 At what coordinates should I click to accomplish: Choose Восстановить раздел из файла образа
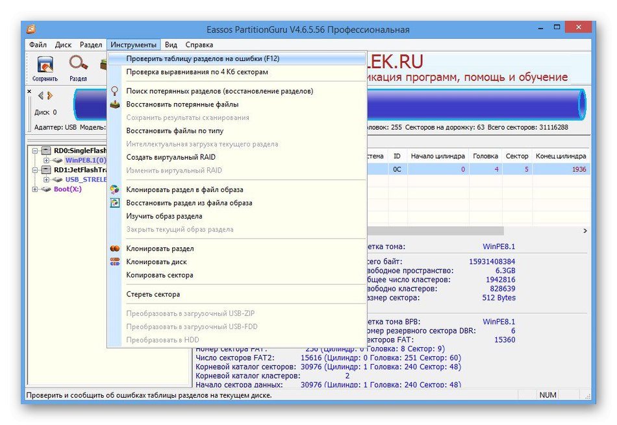click(237, 203)
